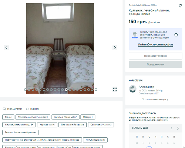Show next photo with right arrow
The image size is (185, 148).
tap(115, 48)
